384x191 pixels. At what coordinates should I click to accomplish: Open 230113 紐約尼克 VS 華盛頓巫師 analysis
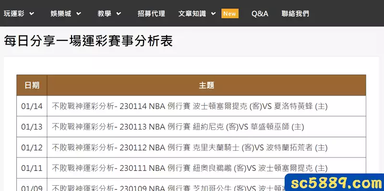pos(178,127)
